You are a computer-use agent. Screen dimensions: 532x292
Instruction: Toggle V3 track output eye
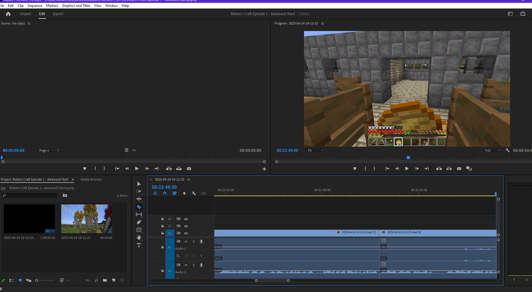point(186,219)
